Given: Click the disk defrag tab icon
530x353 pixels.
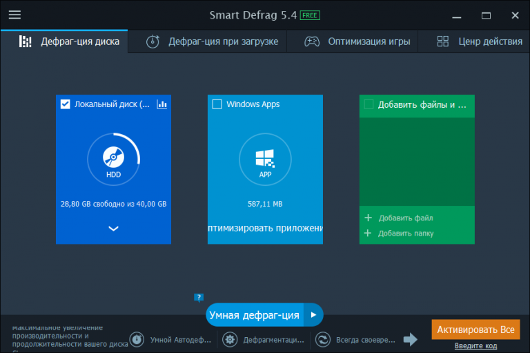Looking at the screenshot, I should point(26,41).
